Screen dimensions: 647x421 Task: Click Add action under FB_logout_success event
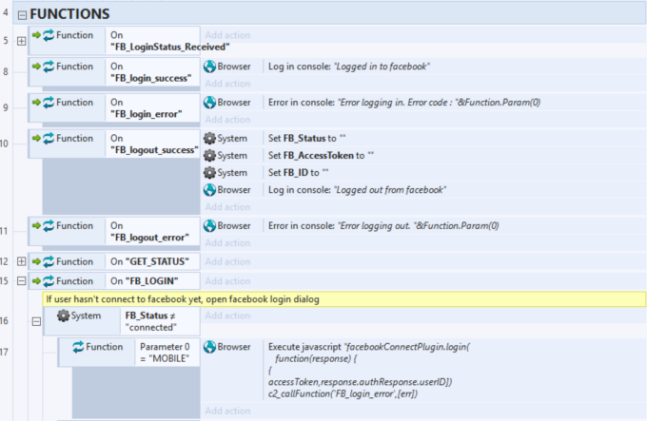pyautogui.click(x=227, y=207)
